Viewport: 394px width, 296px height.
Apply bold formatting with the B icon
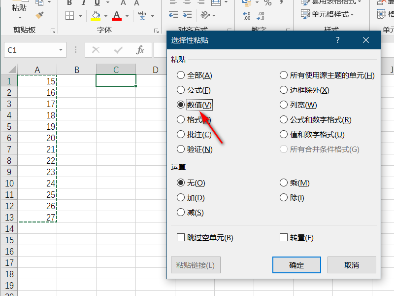tap(70, 3)
